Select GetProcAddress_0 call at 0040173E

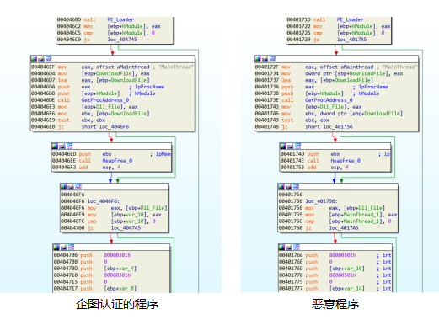(x=304, y=100)
